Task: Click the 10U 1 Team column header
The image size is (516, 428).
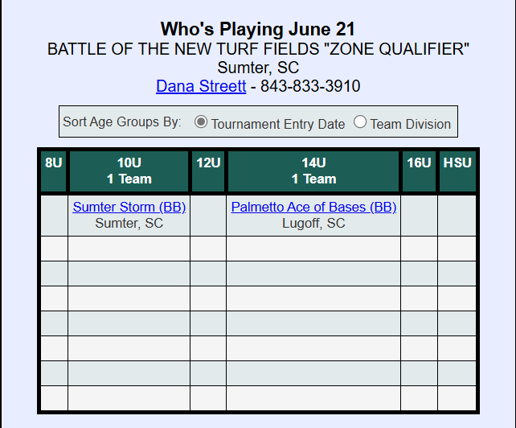Action: click(129, 171)
